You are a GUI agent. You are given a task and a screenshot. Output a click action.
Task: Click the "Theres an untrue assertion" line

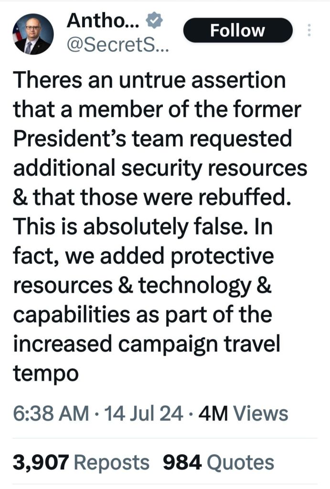(149, 81)
